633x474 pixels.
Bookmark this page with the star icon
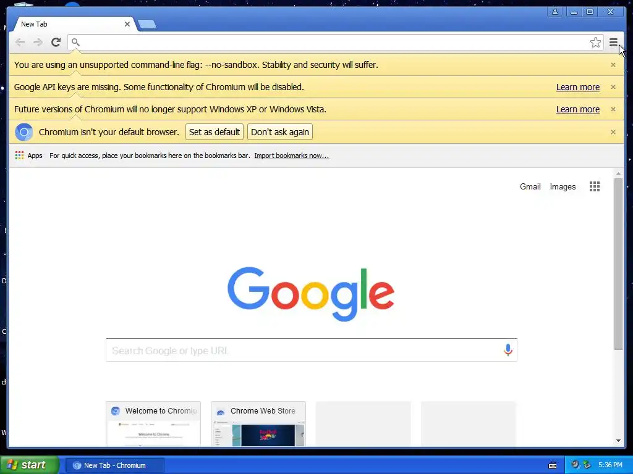tap(595, 43)
